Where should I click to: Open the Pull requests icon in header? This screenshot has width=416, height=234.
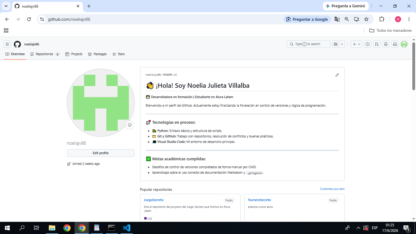pos(377,44)
